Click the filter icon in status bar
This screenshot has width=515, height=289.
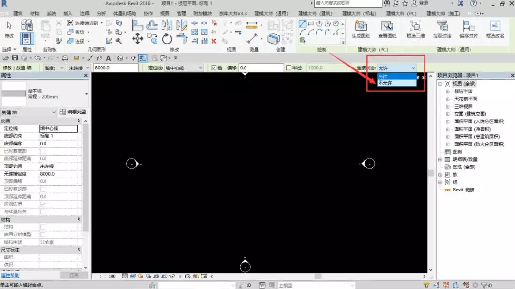484,285
